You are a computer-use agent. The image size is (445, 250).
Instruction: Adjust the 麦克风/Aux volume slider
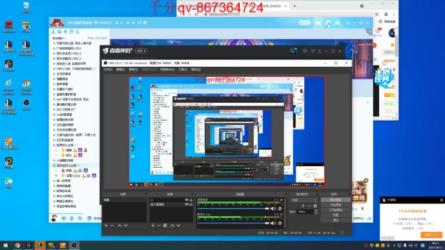(x=233, y=223)
